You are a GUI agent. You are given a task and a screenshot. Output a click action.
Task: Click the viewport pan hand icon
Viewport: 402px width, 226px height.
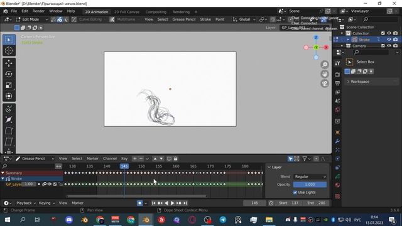click(325, 74)
